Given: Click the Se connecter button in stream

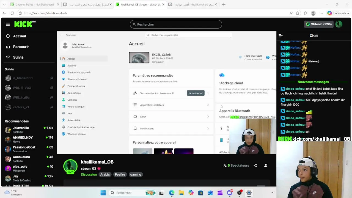Looking at the screenshot, I should 196,93.
